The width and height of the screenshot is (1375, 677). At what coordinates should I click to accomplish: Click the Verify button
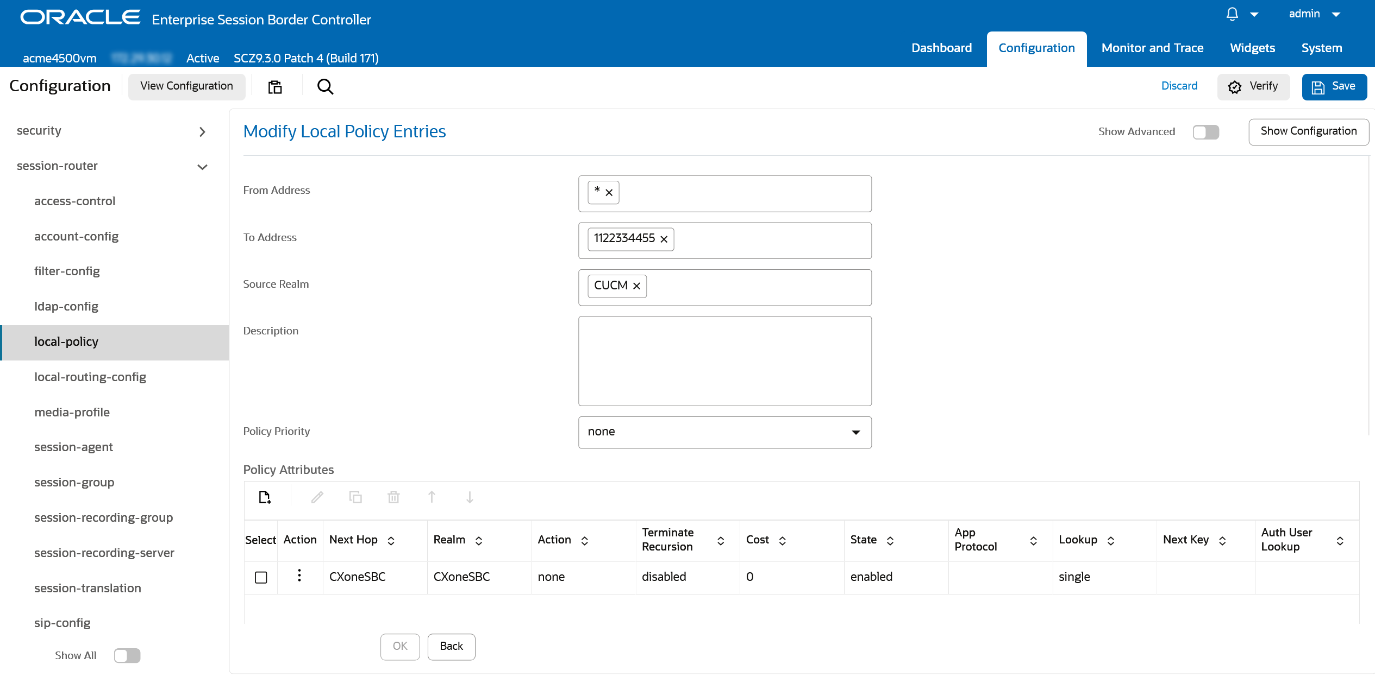coord(1253,87)
